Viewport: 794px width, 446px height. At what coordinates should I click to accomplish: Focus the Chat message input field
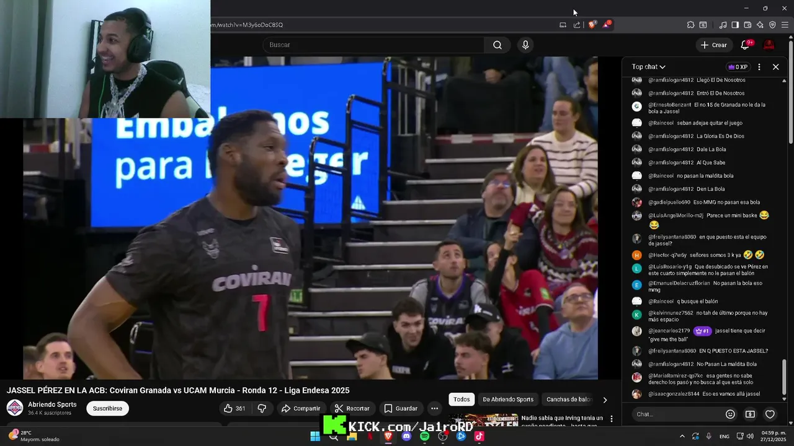(677, 414)
